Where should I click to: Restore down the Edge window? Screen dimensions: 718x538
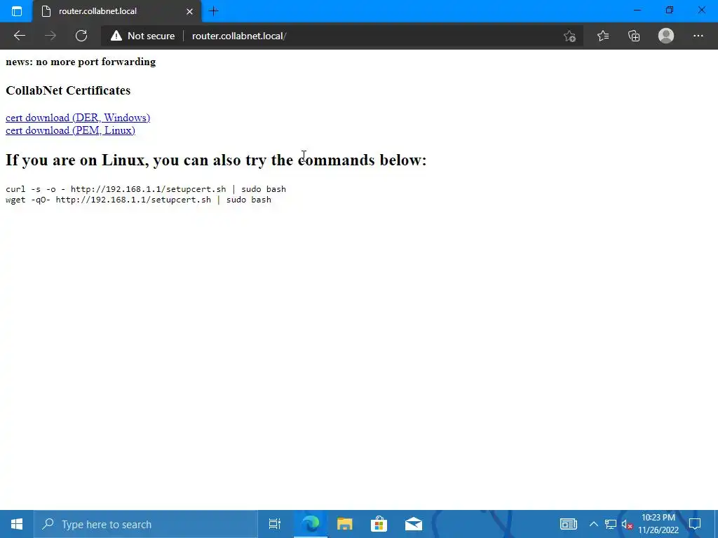(x=670, y=10)
